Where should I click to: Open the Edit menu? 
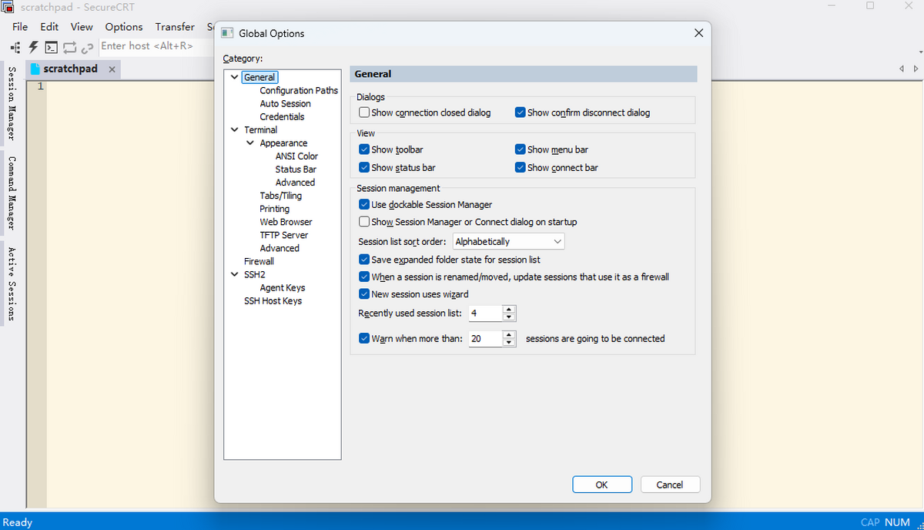(49, 27)
